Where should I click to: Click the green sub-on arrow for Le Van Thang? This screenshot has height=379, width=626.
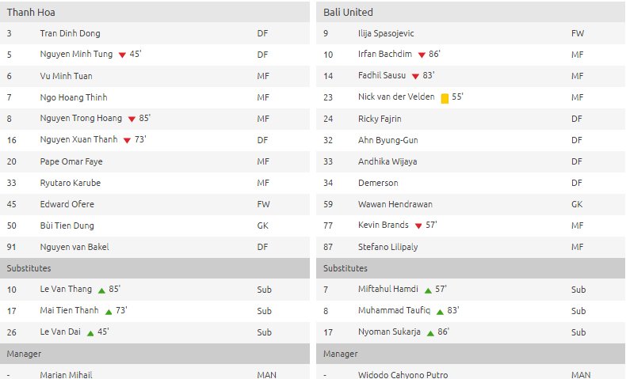click(101, 290)
